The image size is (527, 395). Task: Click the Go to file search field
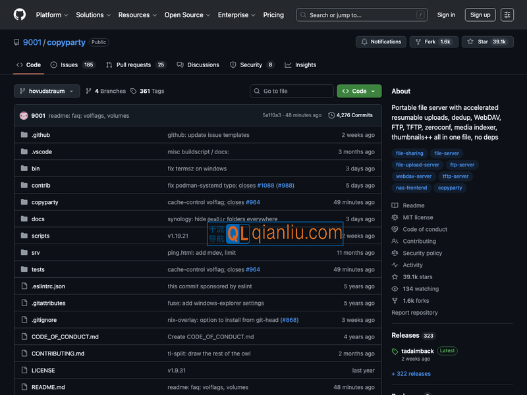[x=292, y=91]
